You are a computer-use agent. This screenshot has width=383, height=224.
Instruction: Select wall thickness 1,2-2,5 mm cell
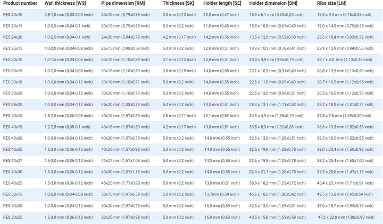[68, 127]
